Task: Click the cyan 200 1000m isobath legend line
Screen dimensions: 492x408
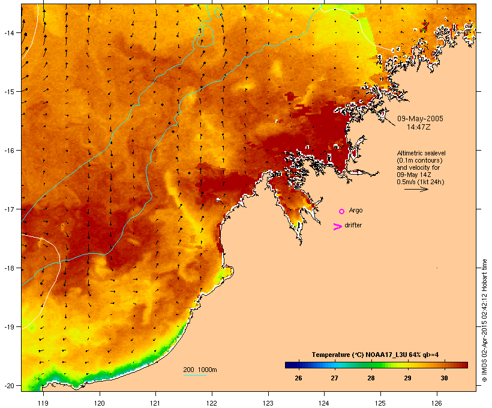Action: [195, 375]
